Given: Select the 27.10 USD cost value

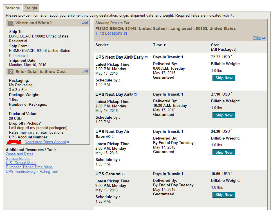Looking at the screenshot, I should point(220,94).
